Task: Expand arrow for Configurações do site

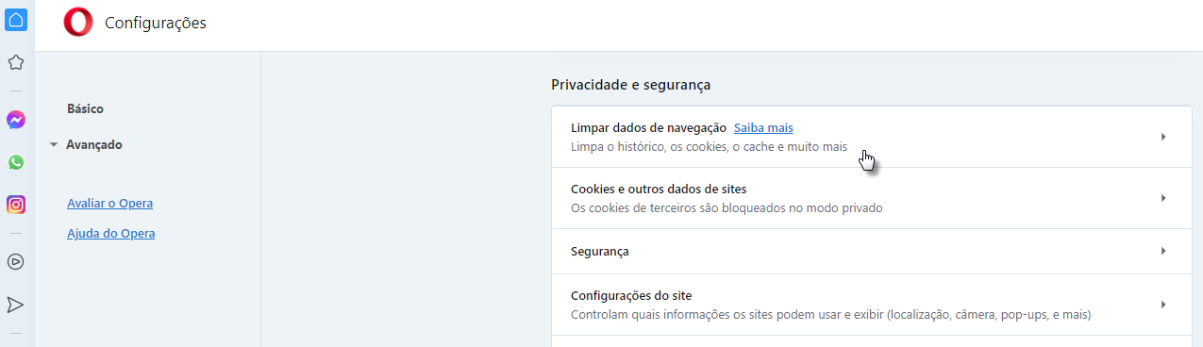Action: tap(1163, 305)
